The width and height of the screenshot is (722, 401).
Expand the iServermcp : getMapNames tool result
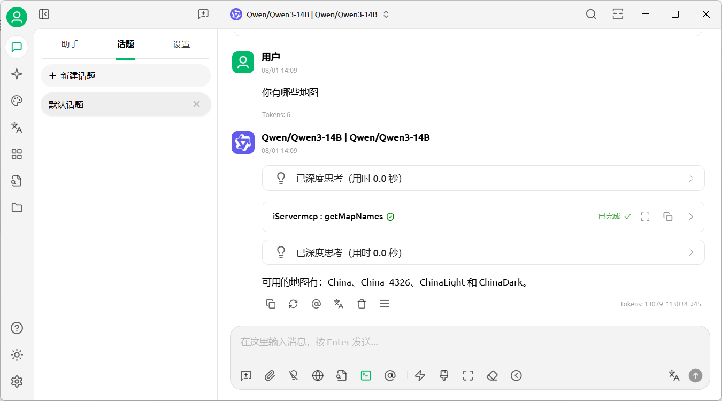pyautogui.click(x=690, y=217)
